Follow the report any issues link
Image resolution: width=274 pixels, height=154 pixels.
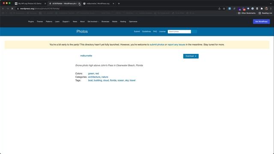click(176, 44)
